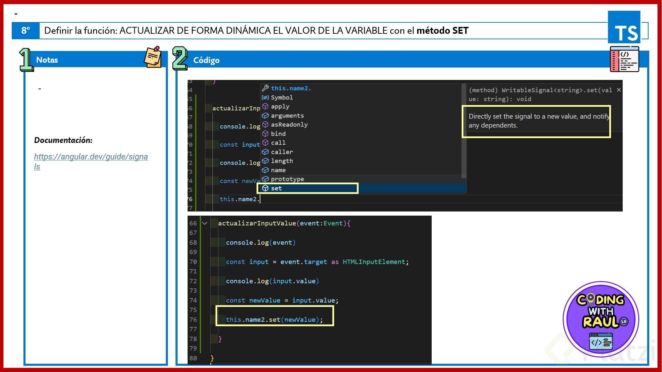Click the sticky note icon beside Notas

pyautogui.click(x=153, y=57)
